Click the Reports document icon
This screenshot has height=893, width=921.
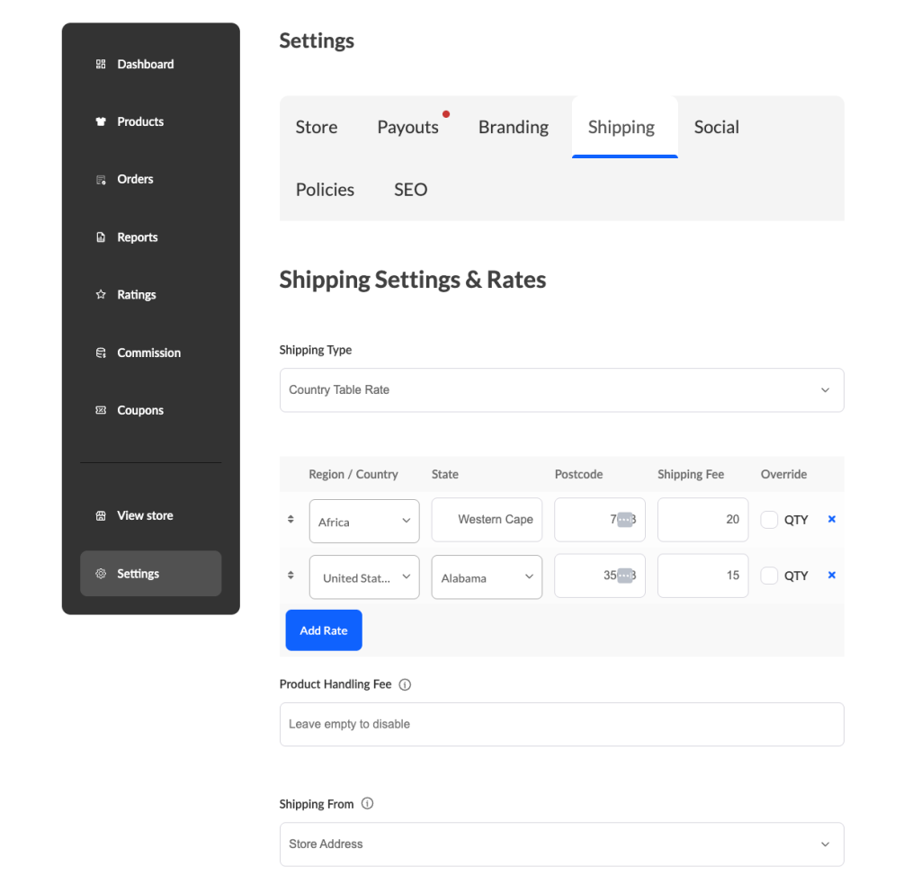coord(101,237)
